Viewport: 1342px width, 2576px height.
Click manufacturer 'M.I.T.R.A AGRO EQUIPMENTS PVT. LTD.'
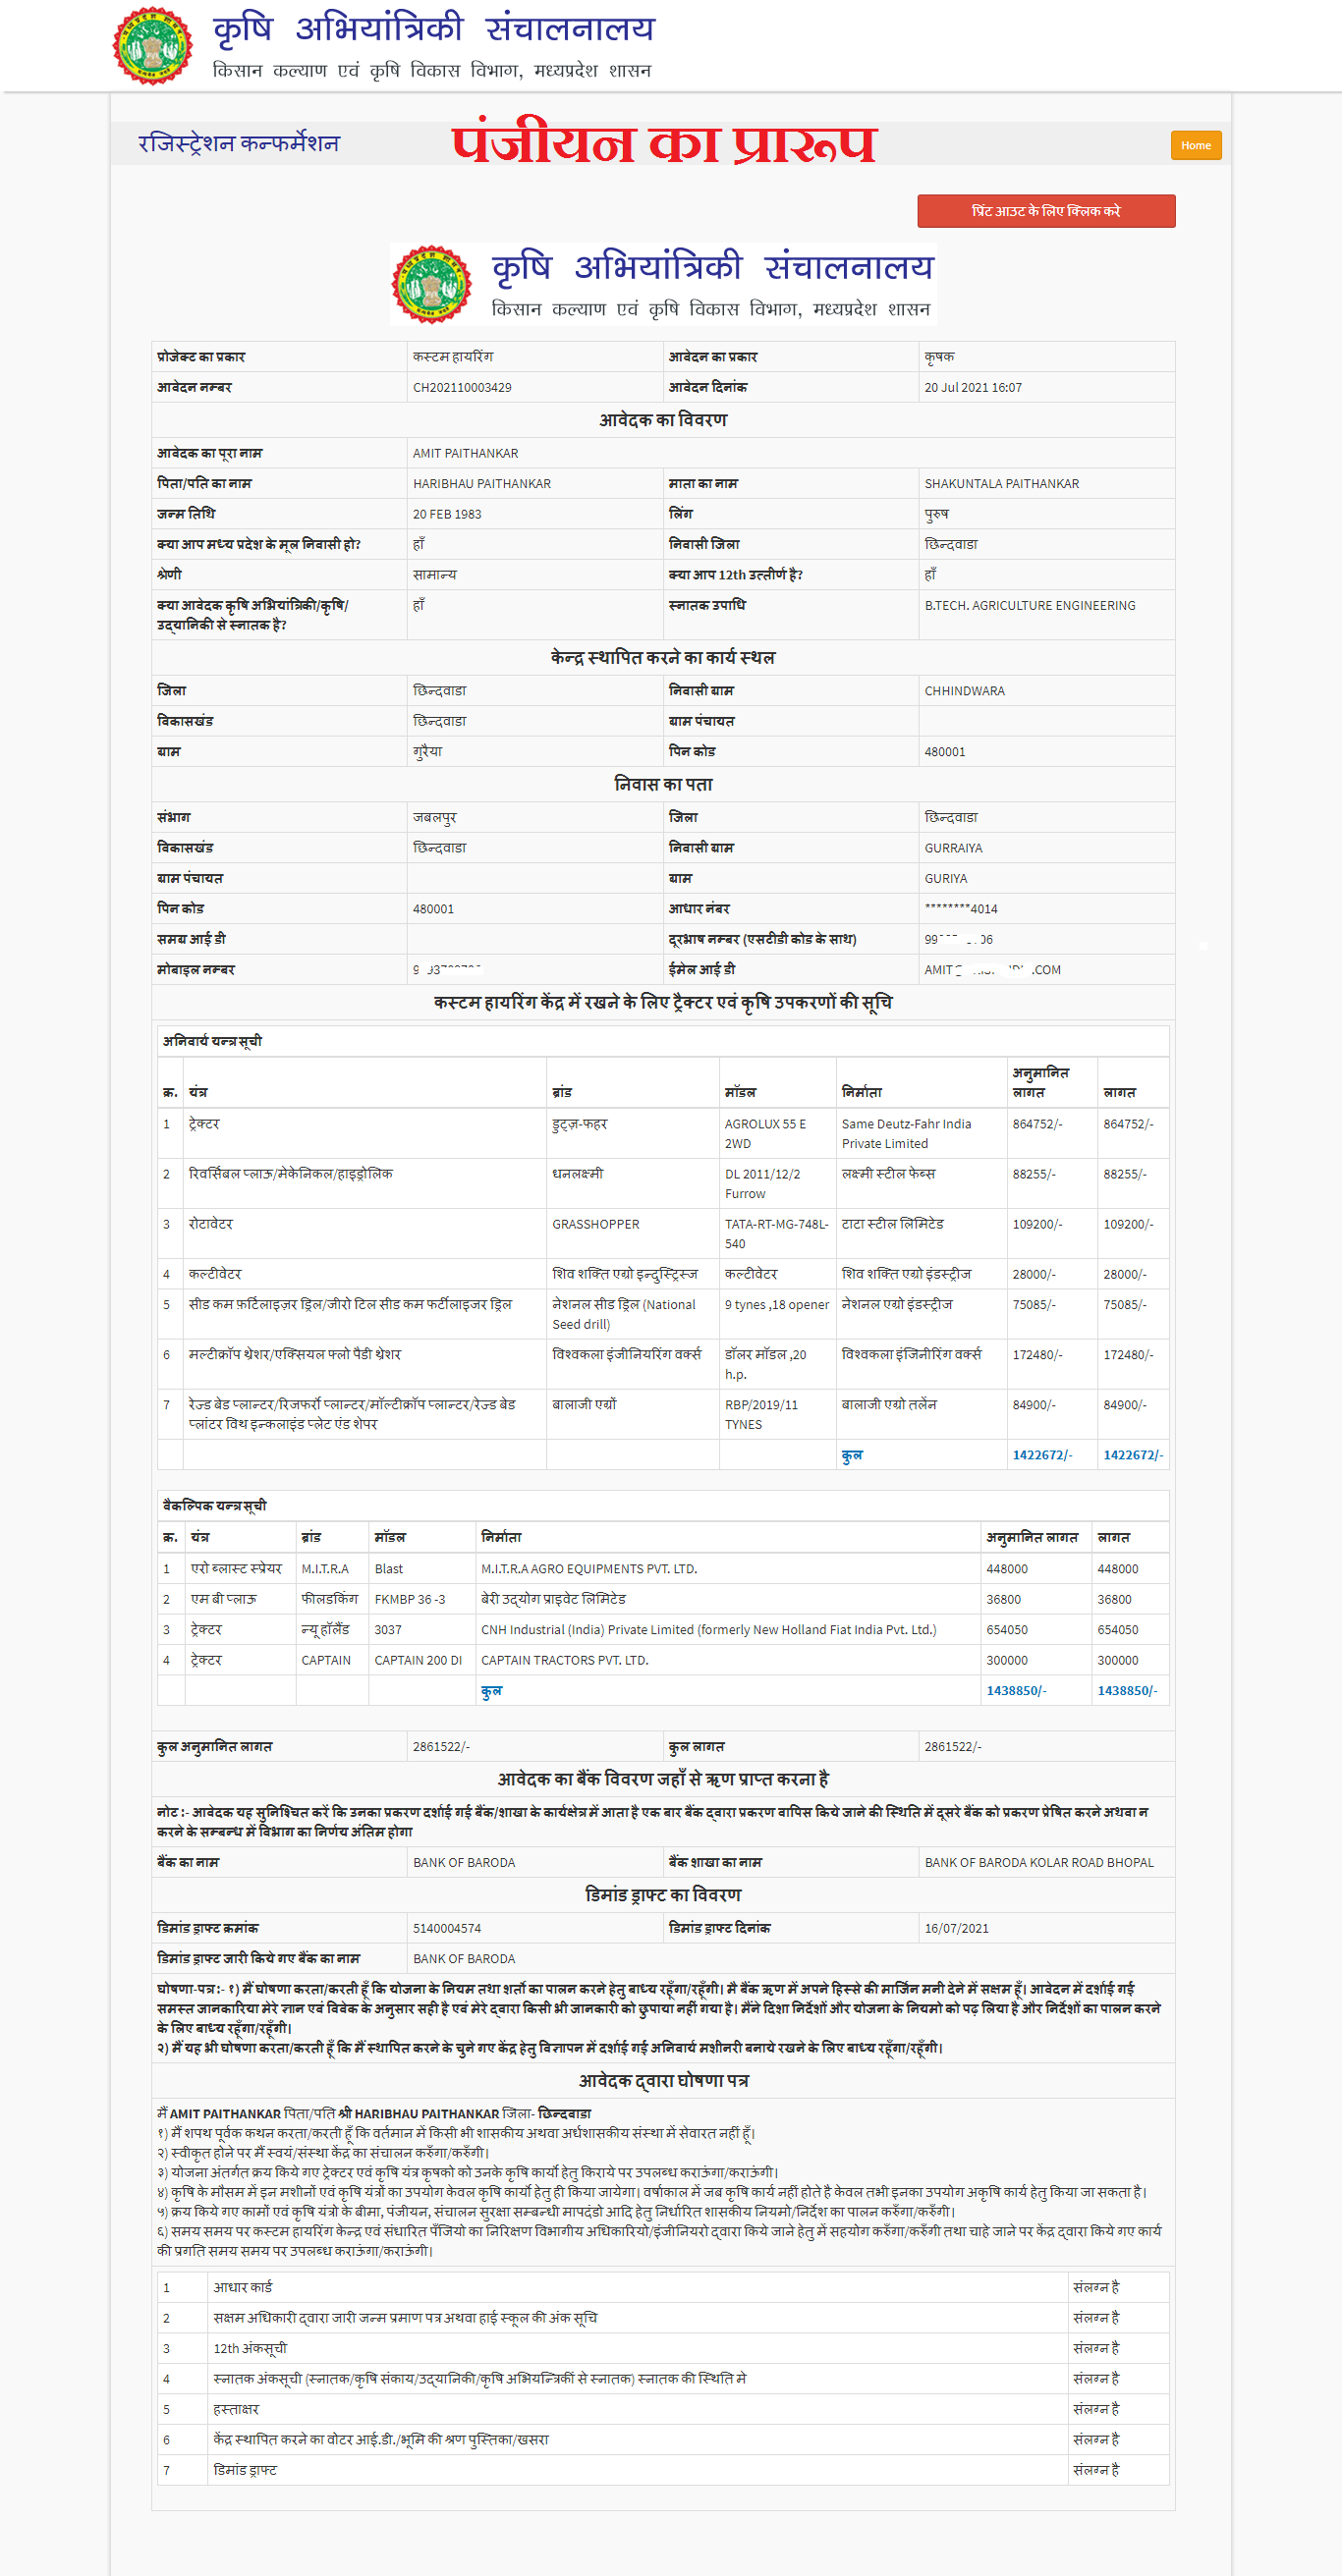pyautogui.click(x=589, y=1569)
